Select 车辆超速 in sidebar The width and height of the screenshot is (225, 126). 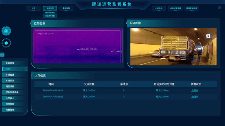coord(15,75)
